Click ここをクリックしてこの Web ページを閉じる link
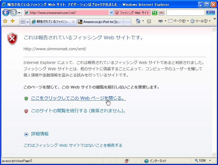 point(78,98)
